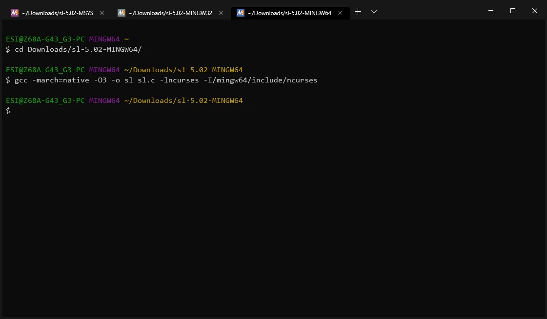Close the terminal window

click(534, 11)
